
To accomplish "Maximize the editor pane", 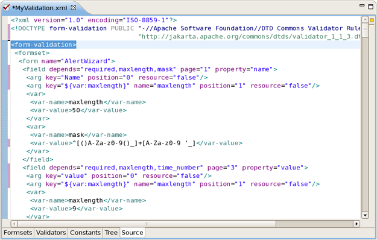I will click(x=371, y=7).
